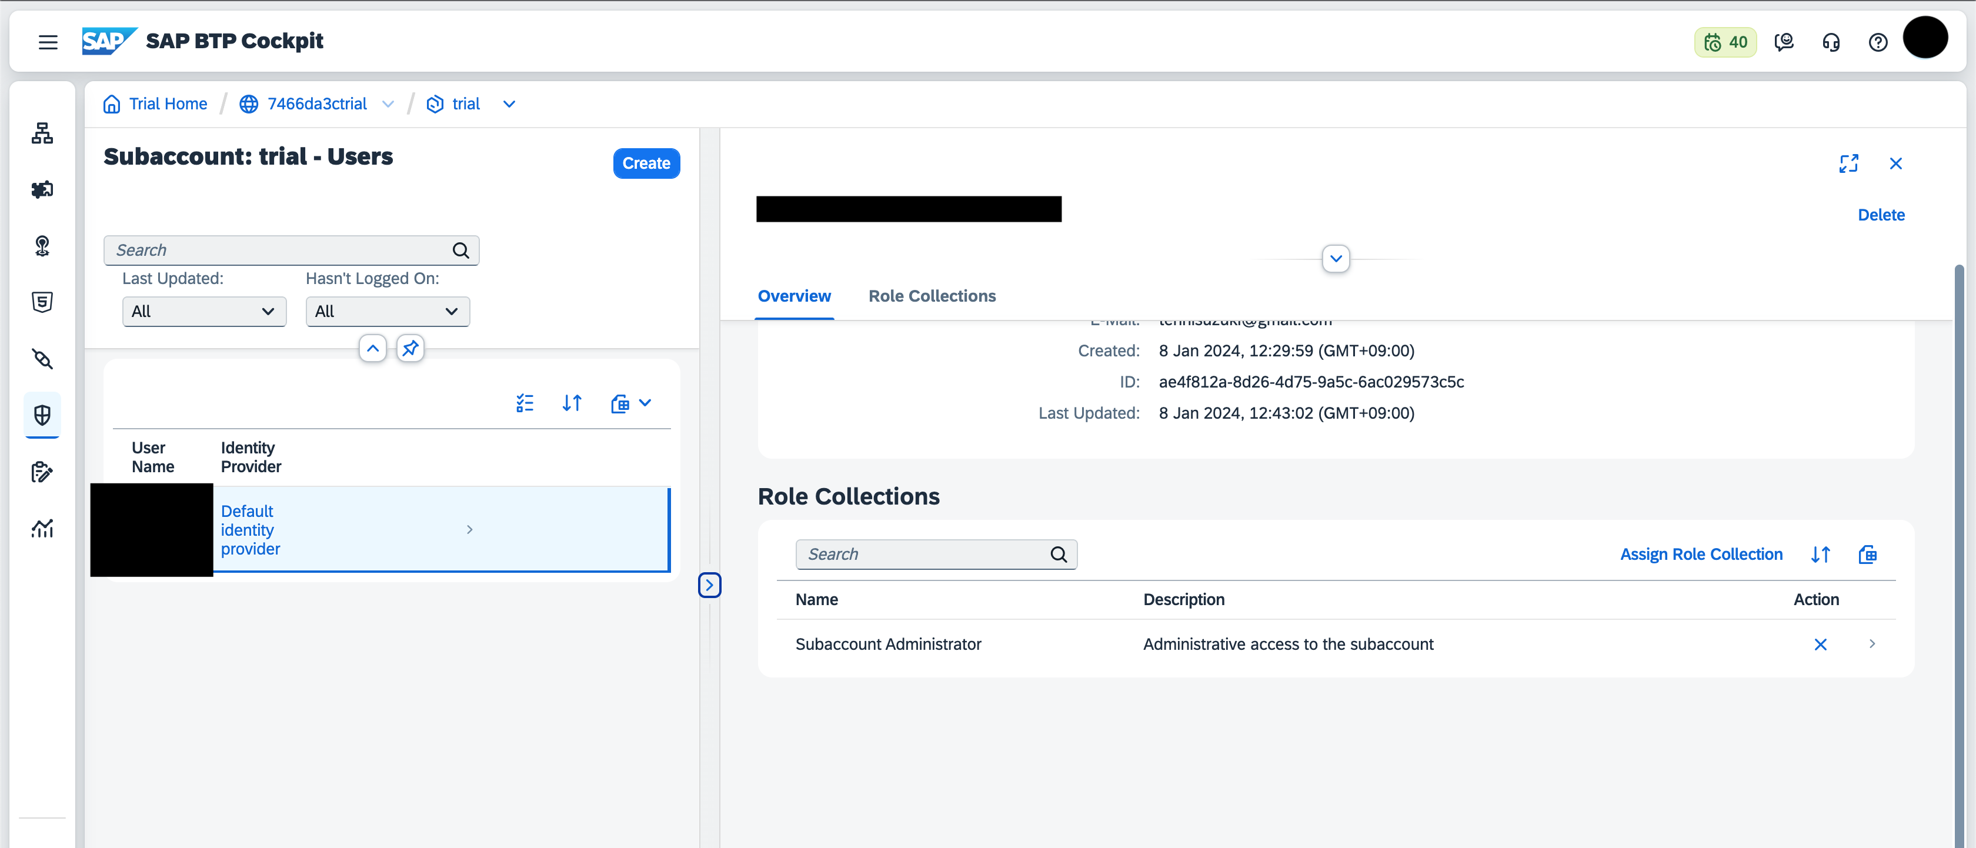Screen dimensions: 1976x848
Task: Click the trial days remaining badge
Action: click(1725, 42)
